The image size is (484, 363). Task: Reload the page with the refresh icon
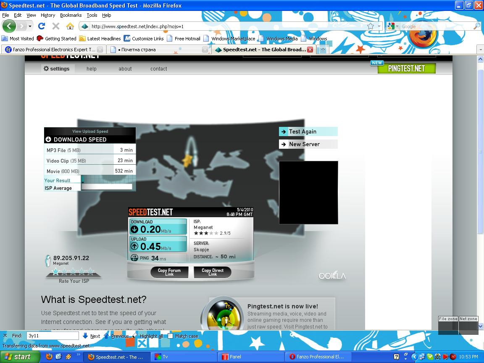coord(42,26)
